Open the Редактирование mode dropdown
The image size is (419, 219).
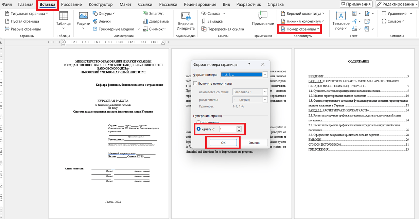pyautogui.click(x=397, y=4)
